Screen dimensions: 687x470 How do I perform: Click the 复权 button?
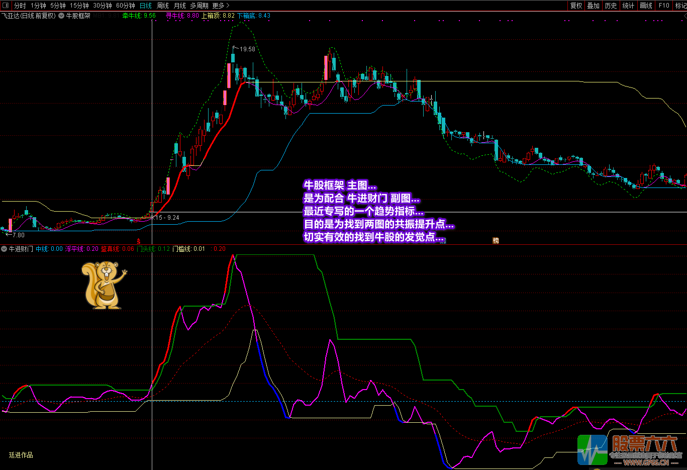576,6
